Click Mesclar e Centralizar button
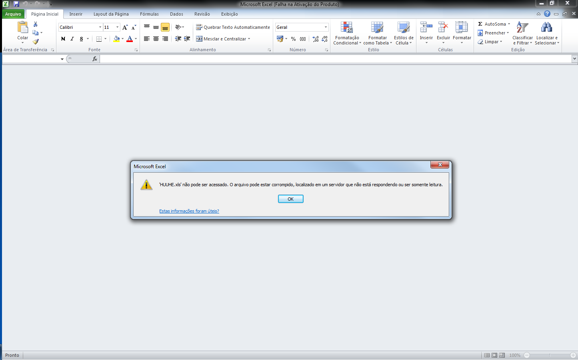 pos(221,39)
